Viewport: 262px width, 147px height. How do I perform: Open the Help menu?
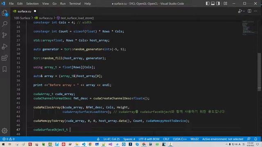click(88, 4)
